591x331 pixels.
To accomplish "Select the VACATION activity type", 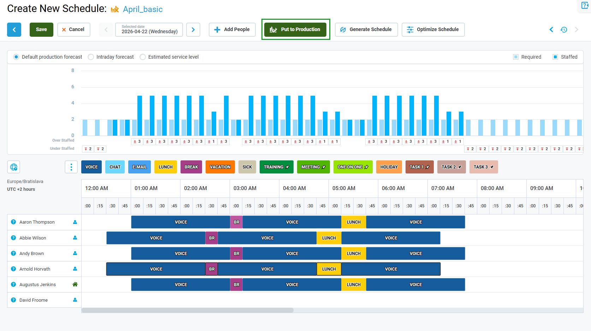I will (x=220, y=167).
